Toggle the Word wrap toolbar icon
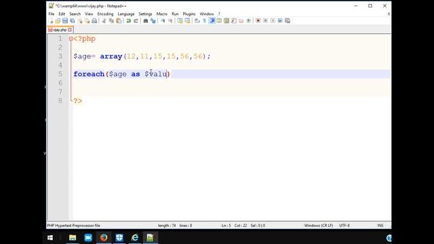 click(x=197, y=21)
